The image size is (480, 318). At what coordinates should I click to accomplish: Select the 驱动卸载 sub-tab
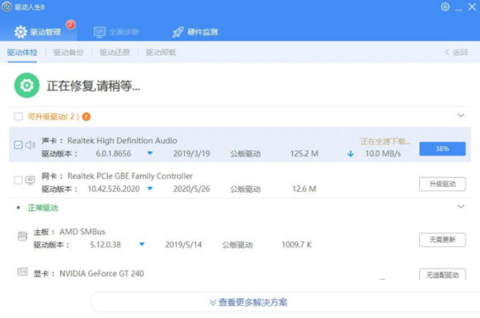pos(161,53)
